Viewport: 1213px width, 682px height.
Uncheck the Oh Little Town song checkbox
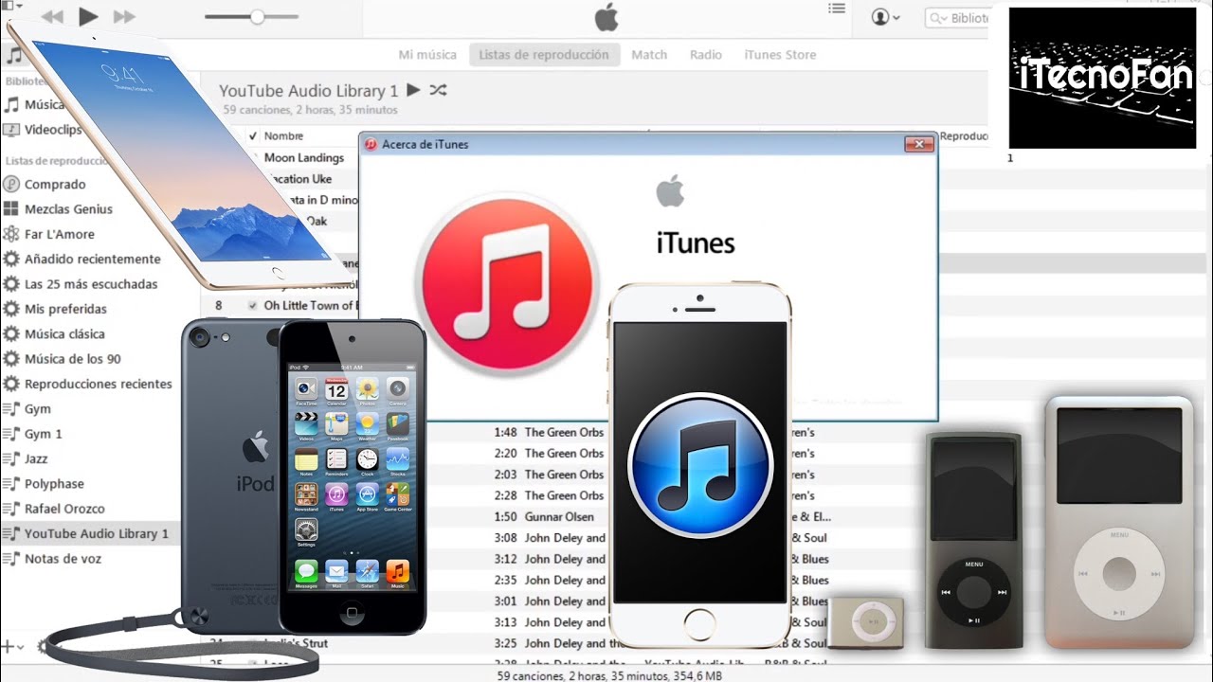click(x=252, y=306)
